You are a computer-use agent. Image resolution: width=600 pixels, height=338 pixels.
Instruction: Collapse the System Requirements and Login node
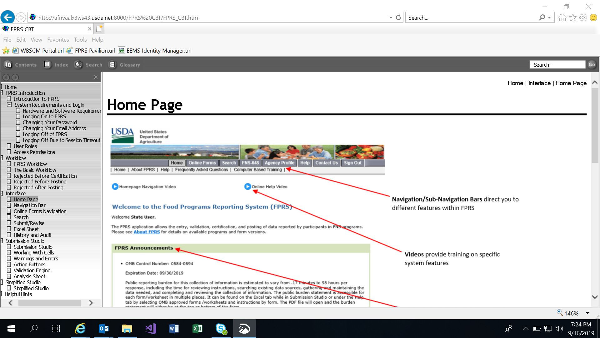point(9,105)
